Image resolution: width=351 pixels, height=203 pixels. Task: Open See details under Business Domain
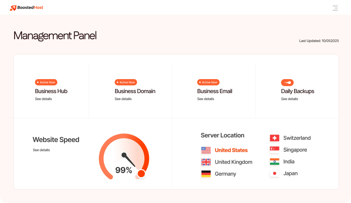[x=123, y=99]
